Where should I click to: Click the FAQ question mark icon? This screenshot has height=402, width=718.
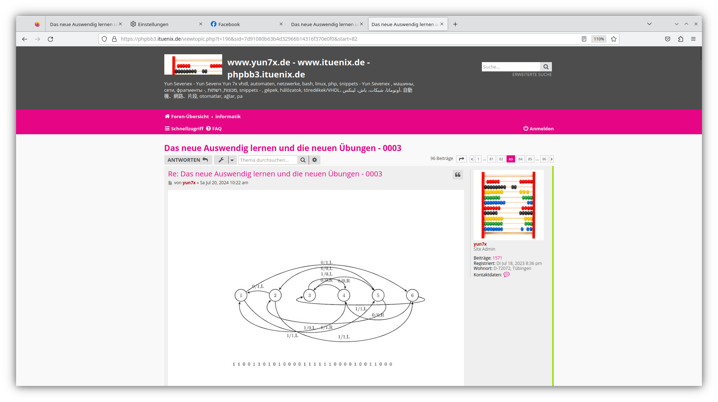point(208,128)
